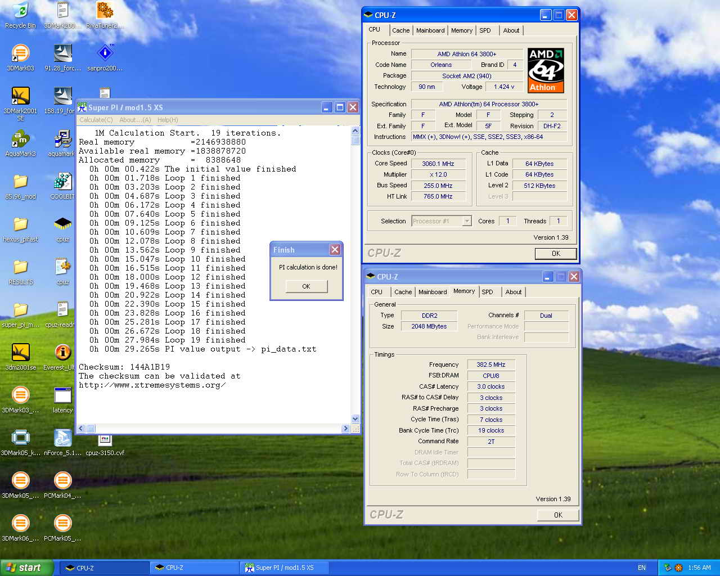Expand the Processor #1 selection dropdown
720x576 pixels.
coord(467,221)
